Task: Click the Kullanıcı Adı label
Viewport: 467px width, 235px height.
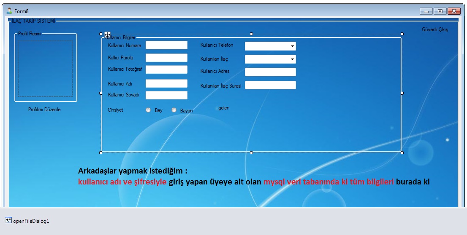Action: 120,84
